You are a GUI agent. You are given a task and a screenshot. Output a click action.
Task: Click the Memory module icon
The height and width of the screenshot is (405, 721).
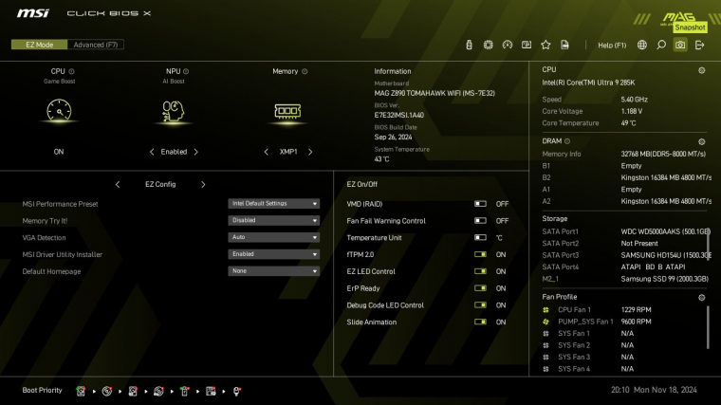[x=287, y=111]
